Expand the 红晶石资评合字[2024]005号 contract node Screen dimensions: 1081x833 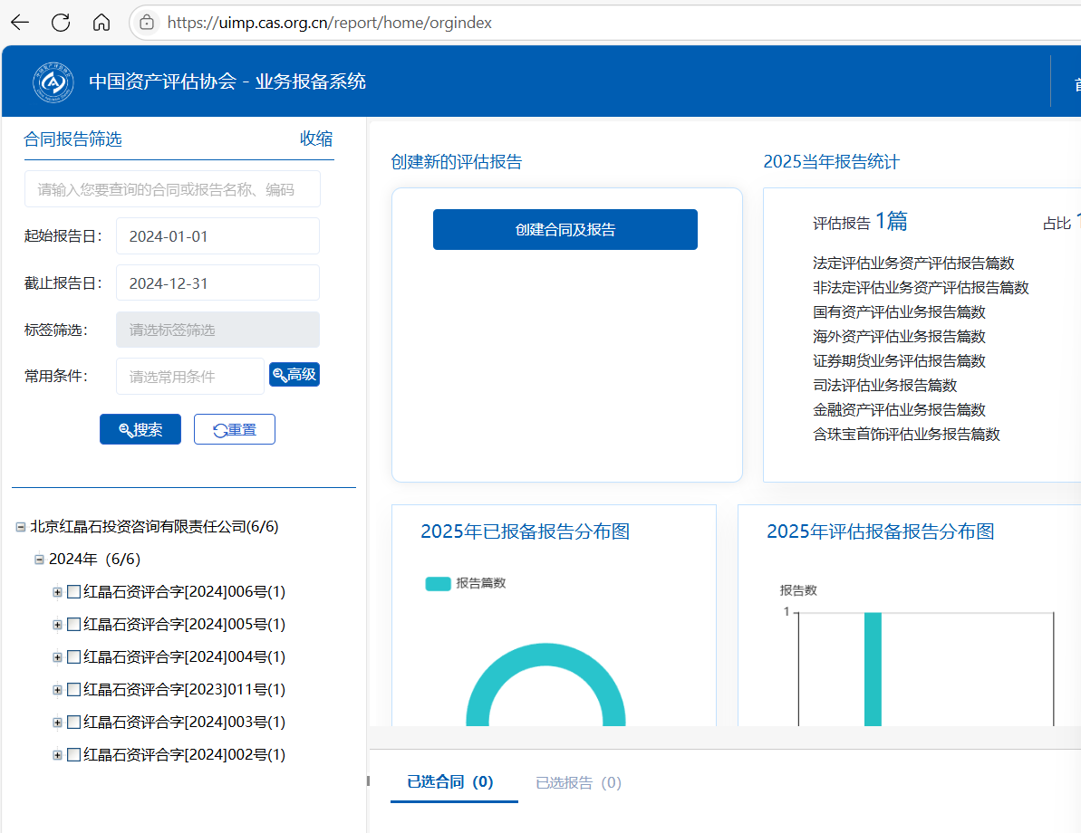57,625
